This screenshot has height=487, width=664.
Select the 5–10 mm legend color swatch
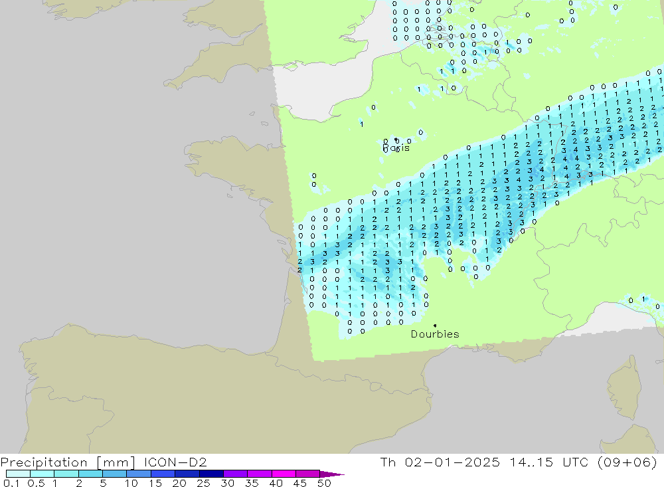point(114,474)
